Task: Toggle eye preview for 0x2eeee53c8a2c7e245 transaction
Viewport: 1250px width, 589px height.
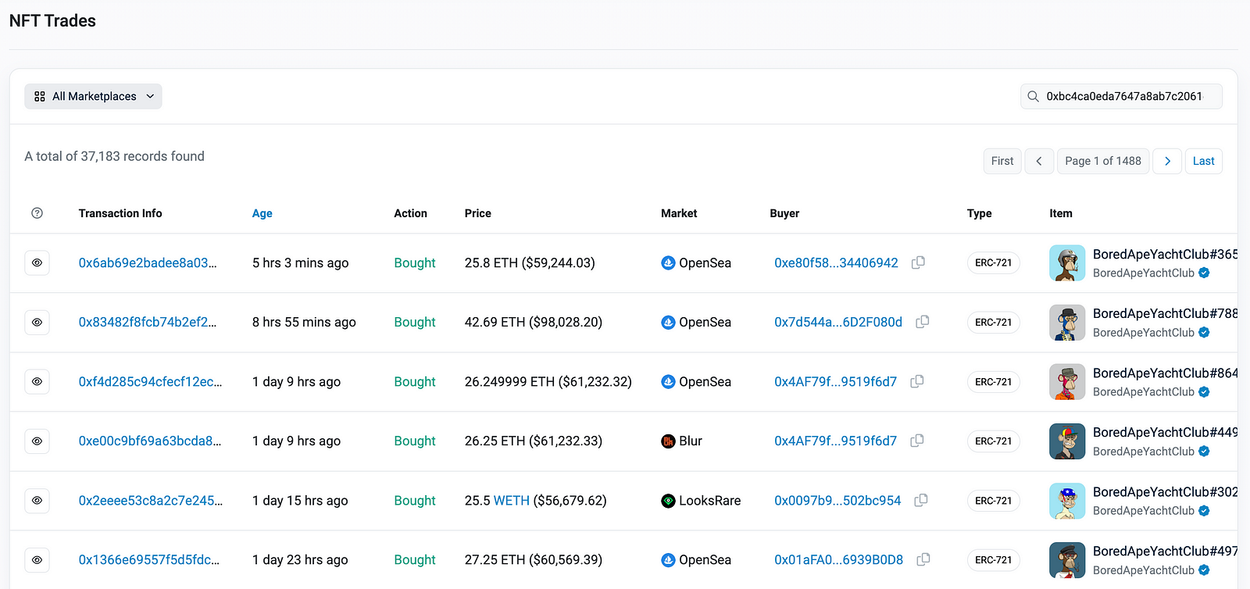Action: click(x=37, y=501)
